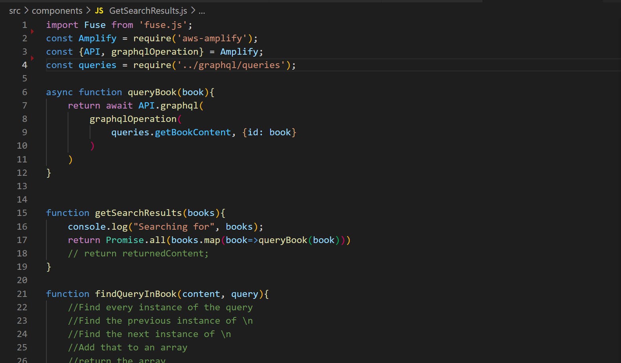Open the 'src' breadcrumb segment

click(15, 11)
